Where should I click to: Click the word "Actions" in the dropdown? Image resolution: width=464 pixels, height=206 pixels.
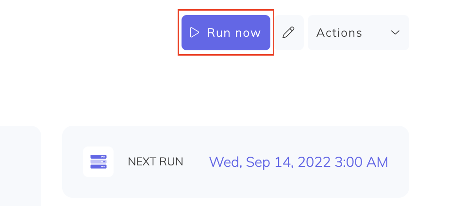(x=339, y=33)
